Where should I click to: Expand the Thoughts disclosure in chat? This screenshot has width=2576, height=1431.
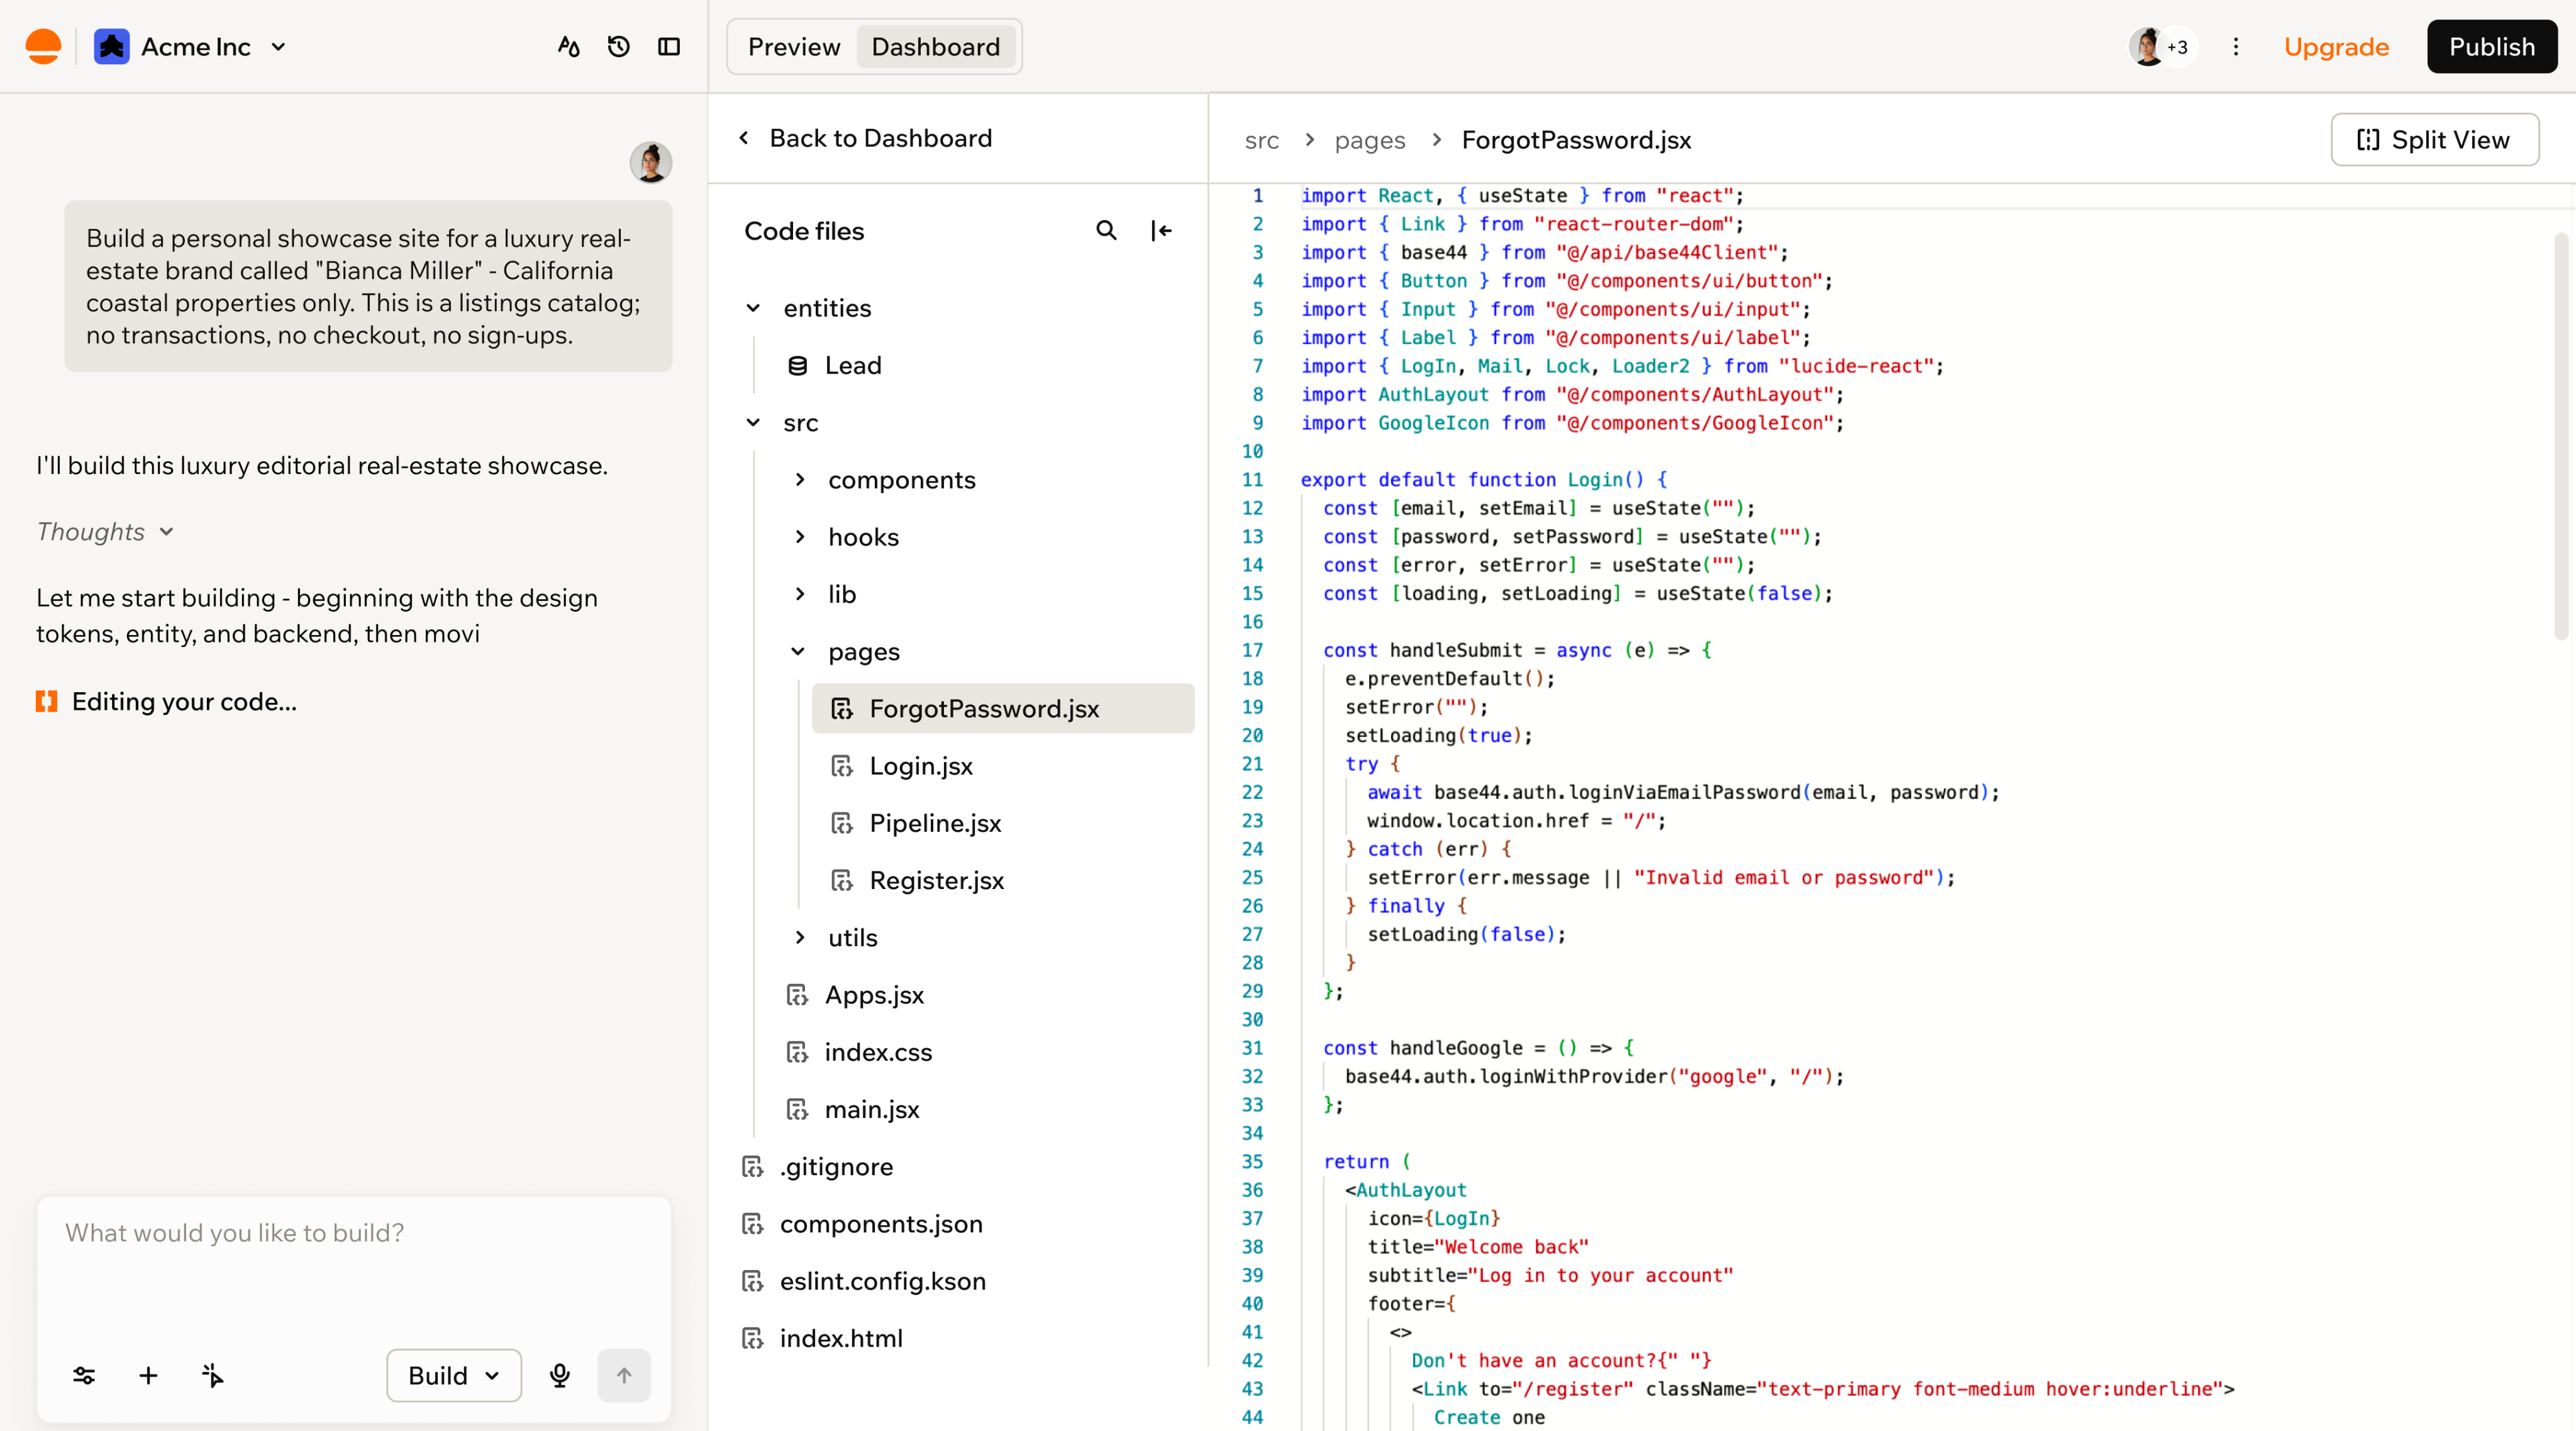click(x=105, y=532)
